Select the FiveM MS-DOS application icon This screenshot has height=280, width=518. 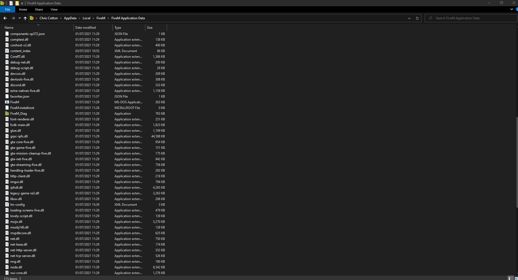click(7, 102)
